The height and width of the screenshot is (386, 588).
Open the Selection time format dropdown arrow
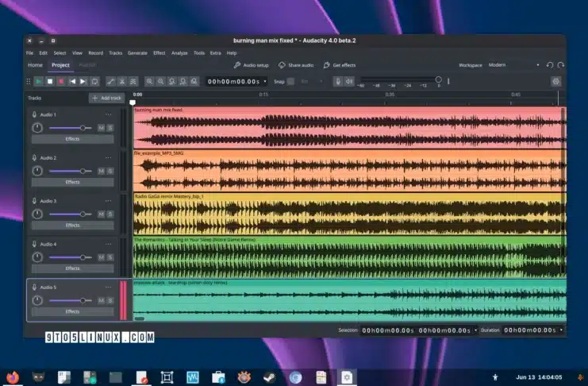[475, 330]
